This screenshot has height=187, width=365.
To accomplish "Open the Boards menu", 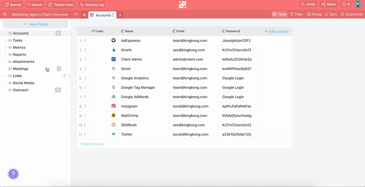I will (13, 5).
